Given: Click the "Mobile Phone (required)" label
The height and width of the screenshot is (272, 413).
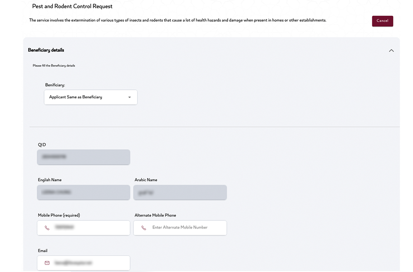Looking at the screenshot, I should 59,215.
